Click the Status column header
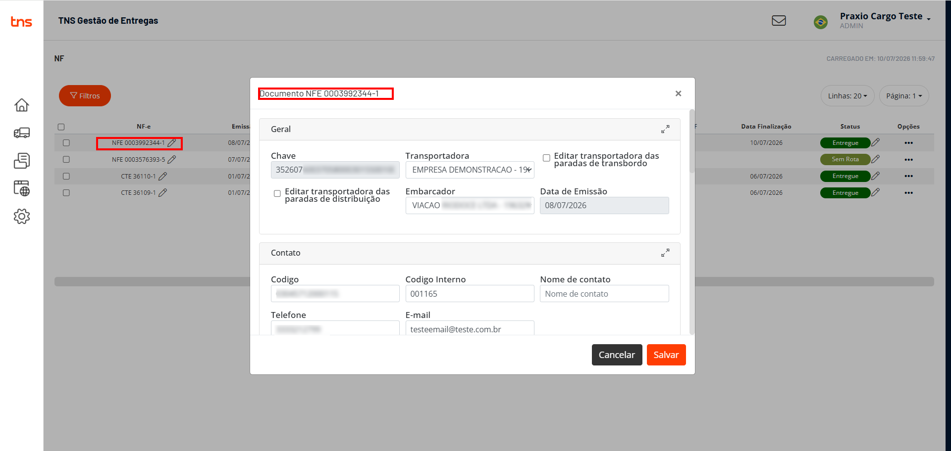This screenshot has height=451, width=951. (x=850, y=127)
